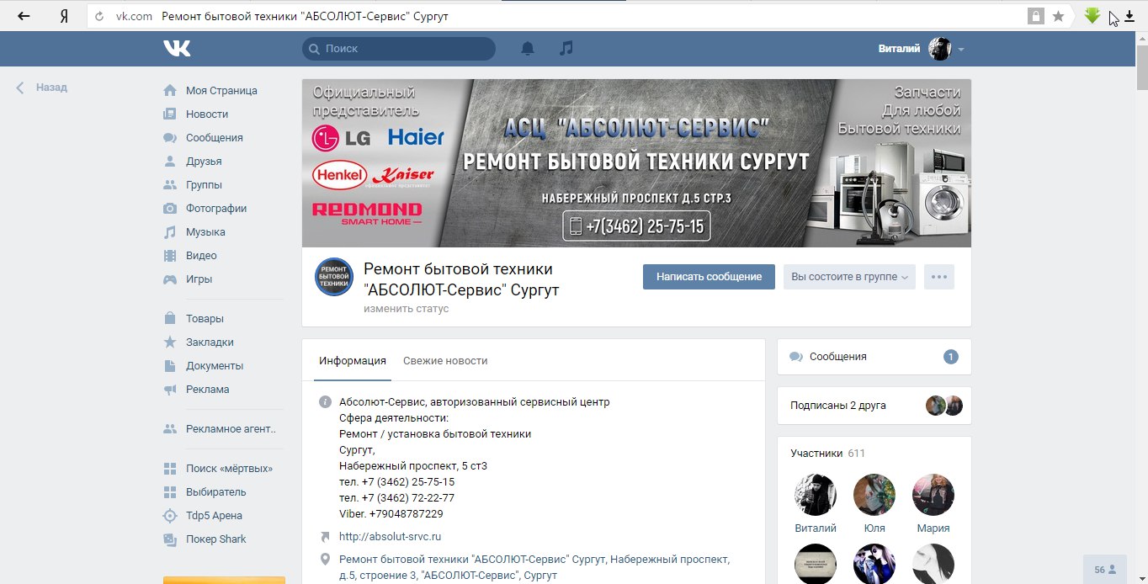Click the Группы people icon
This screenshot has height=584, width=1148.
(x=170, y=185)
